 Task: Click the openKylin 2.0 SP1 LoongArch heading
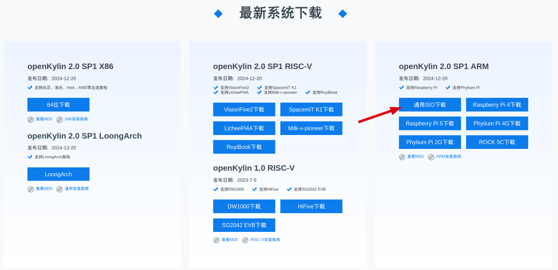pyautogui.click(x=85, y=136)
